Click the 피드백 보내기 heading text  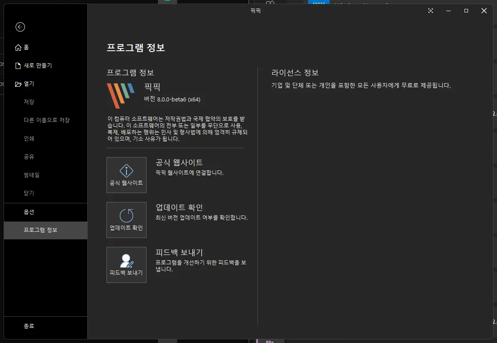pyautogui.click(x=179, y=252)
